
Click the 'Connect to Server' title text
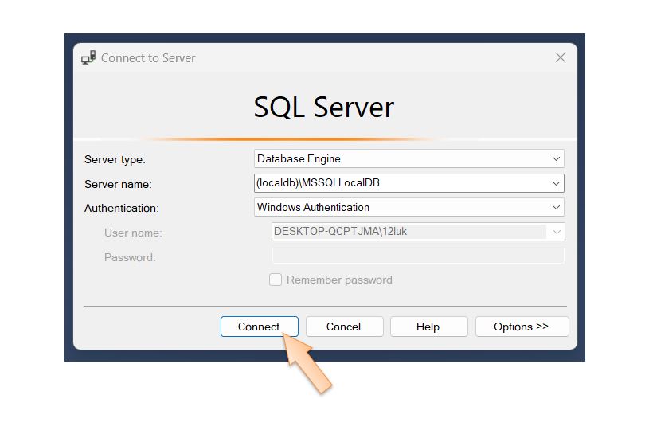pyautogui.click(x=148, y=57)
